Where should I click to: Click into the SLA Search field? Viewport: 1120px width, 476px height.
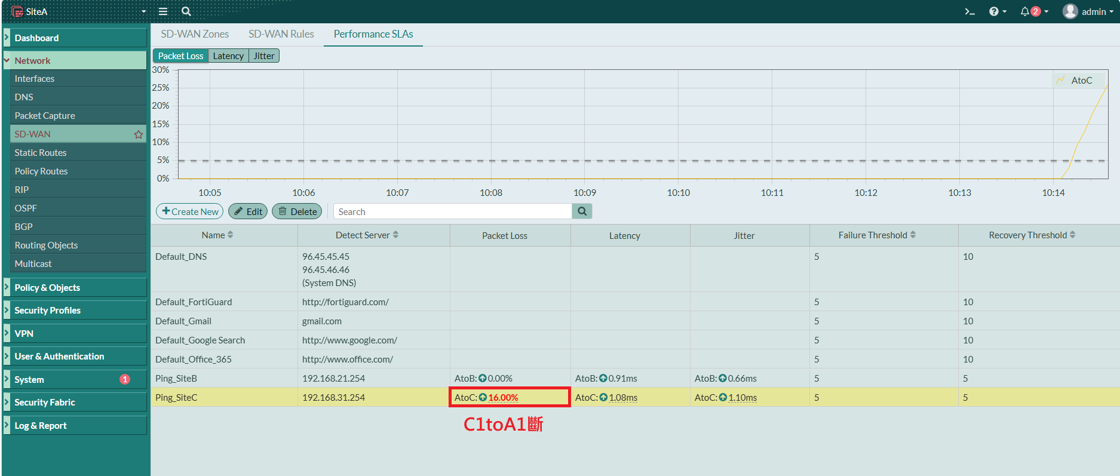[453, 211]
